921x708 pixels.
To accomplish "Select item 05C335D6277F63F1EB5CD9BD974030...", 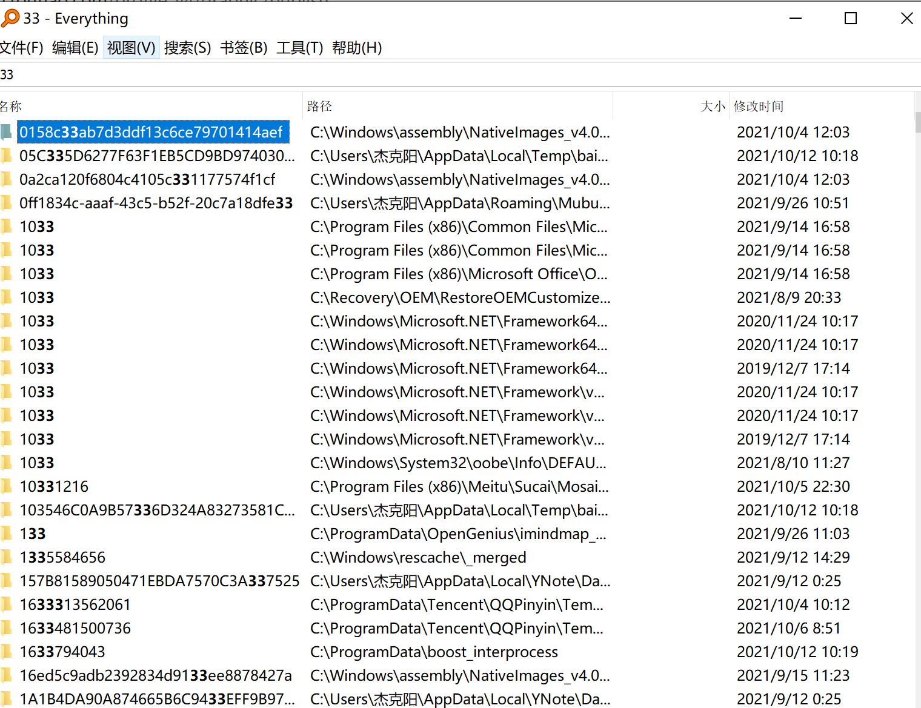I will click(x=157, y=156).
